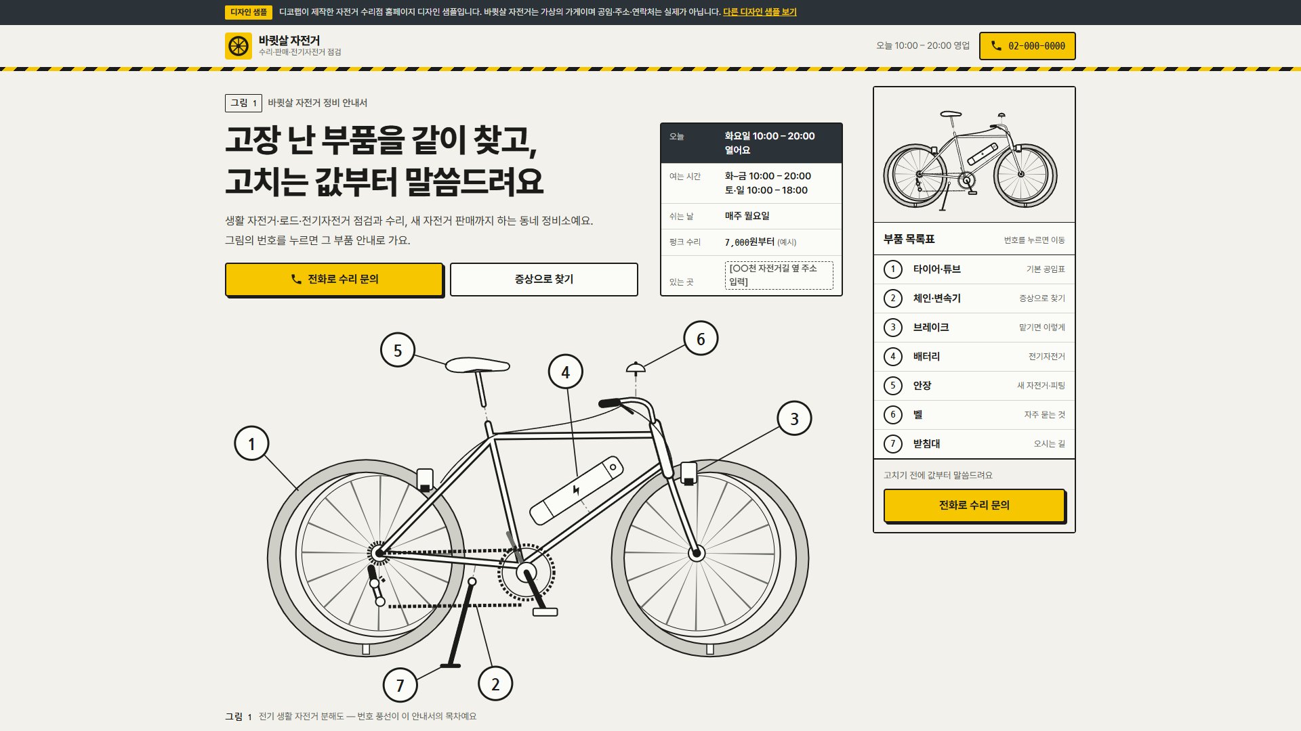This screenshot has width=1301, height=731.
Task: Open the 다른 디자인 샘플 보기 link
Action: click(x=760, y=12)
